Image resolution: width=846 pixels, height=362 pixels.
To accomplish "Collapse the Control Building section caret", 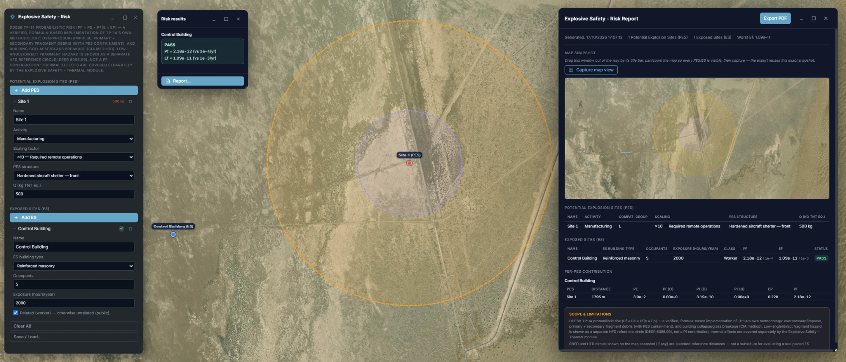I will [x=15, y=229].
